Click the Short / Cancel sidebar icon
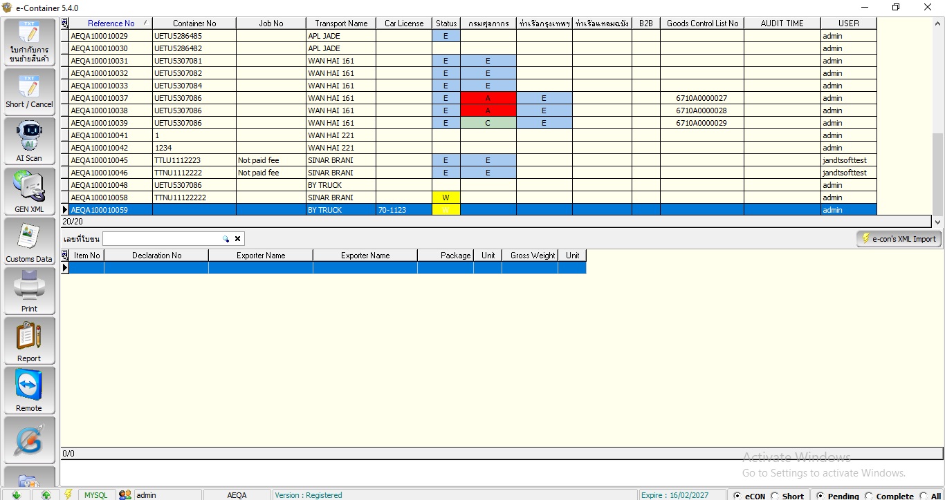The width and height of the screenshot is (945, 500). point(29,92)
